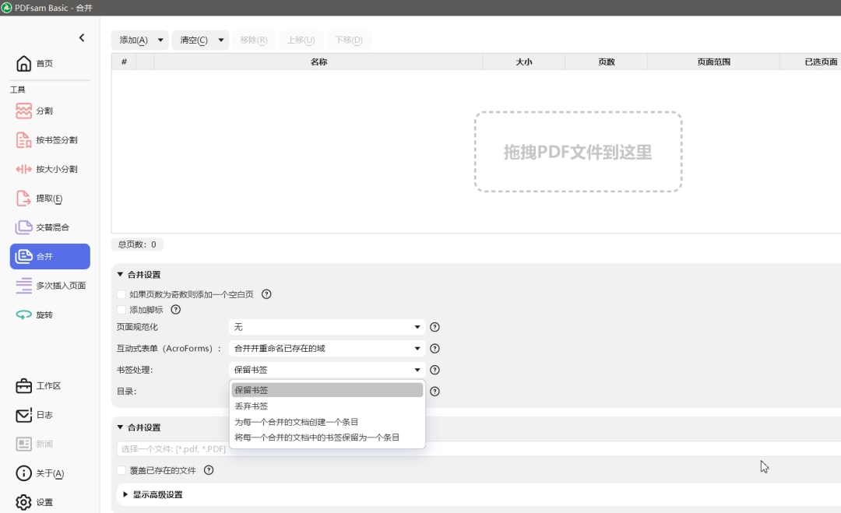Check the 覆盖已存在的文件 option
The image size is (841, 513).
121,470
